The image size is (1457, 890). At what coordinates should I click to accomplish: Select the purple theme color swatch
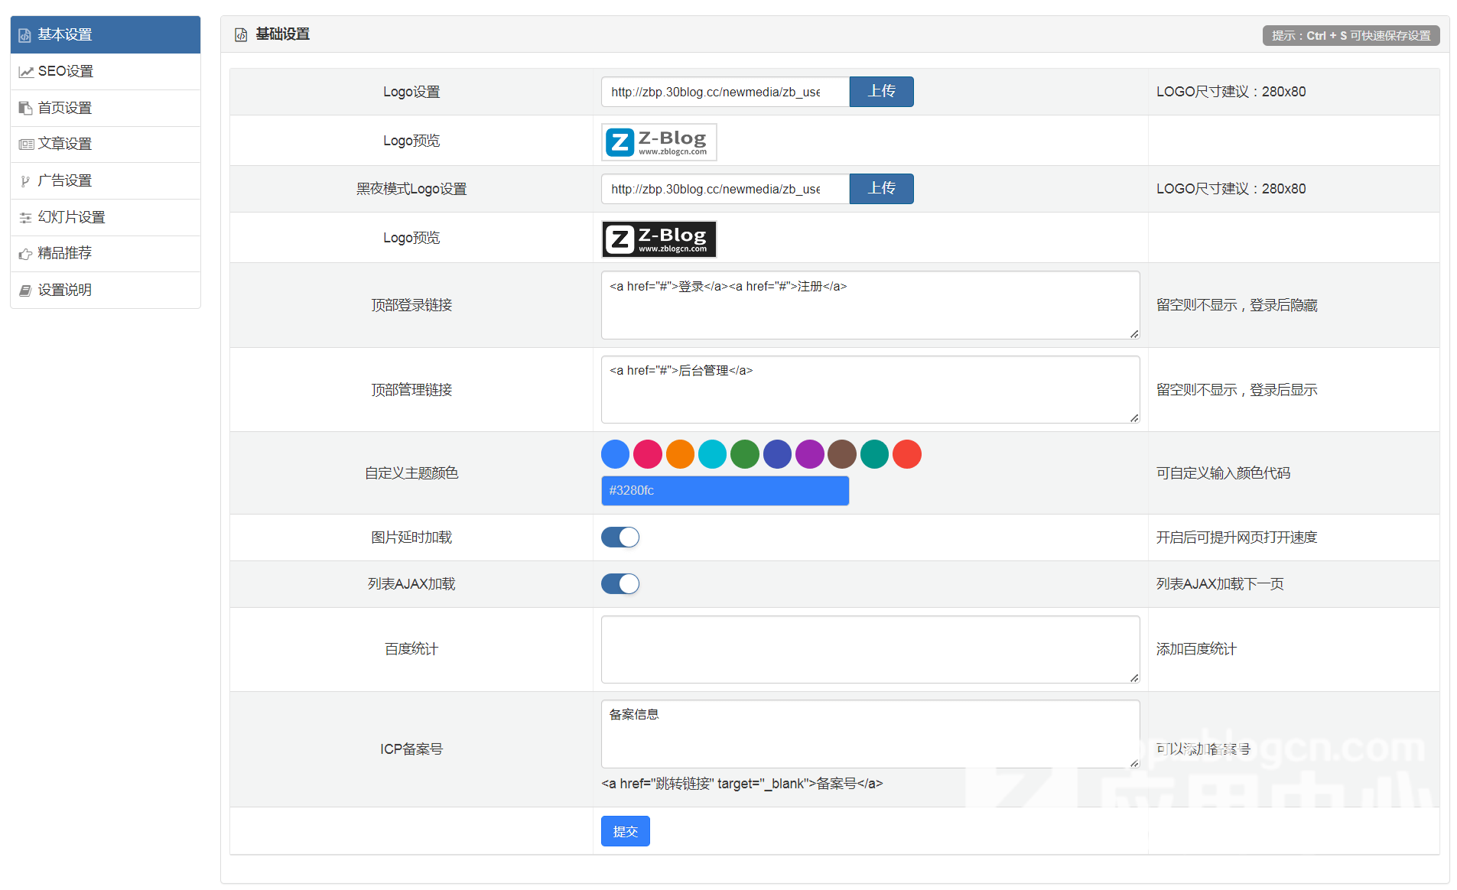point(810,454)
